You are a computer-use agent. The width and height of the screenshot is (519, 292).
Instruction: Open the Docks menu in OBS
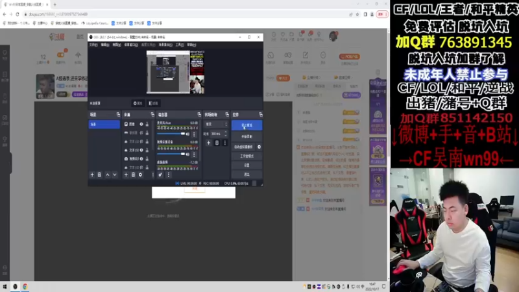[131, 45]
